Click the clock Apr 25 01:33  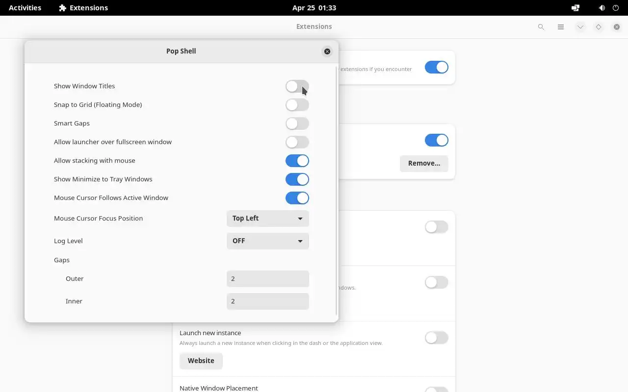pos(314,8)
